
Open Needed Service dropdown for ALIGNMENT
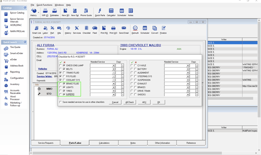pos(188,73)
